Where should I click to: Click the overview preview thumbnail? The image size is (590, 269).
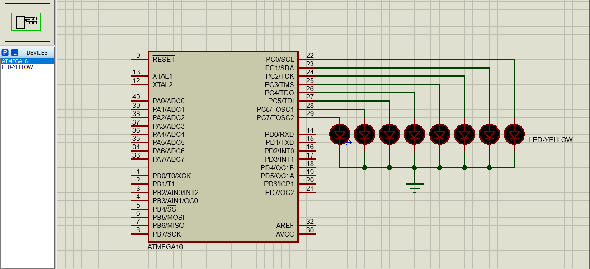click(x=28, y=23)
